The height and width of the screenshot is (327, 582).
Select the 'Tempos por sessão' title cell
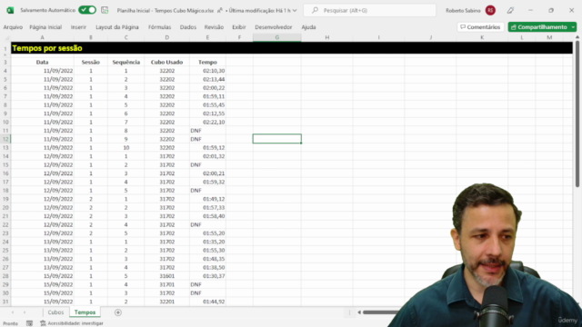46,48
